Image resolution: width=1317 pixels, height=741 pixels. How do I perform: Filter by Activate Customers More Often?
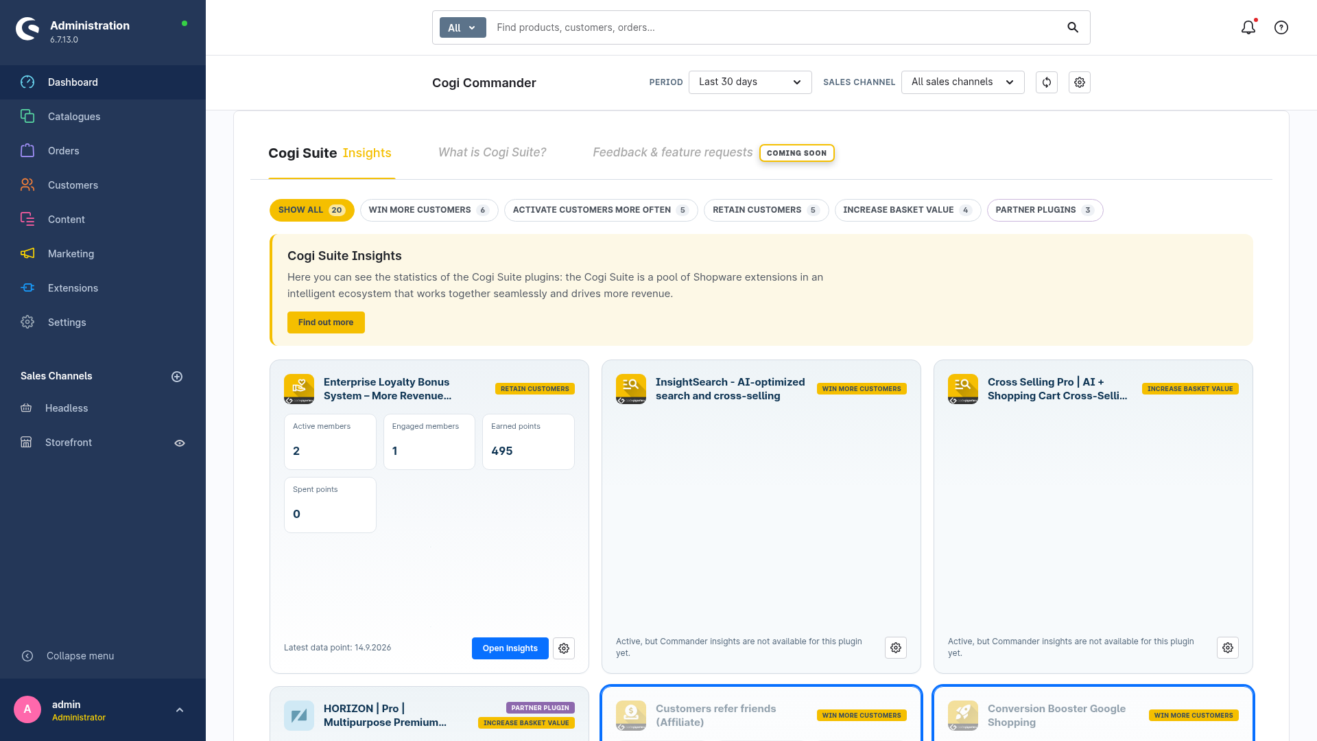click(x=601, y=210)
